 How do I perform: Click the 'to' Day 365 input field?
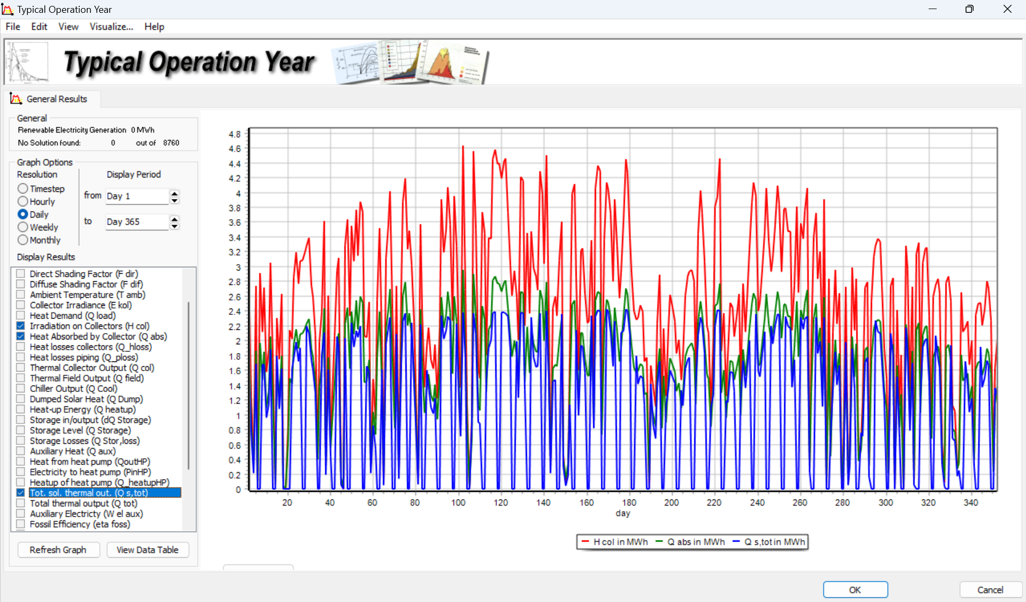(x=137, y=222)
